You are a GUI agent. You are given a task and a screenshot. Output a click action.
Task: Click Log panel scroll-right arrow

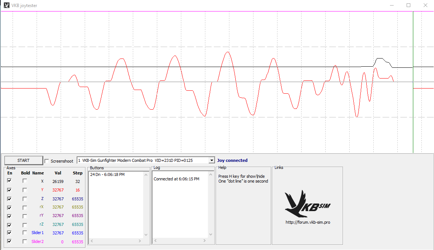[205, 241]
